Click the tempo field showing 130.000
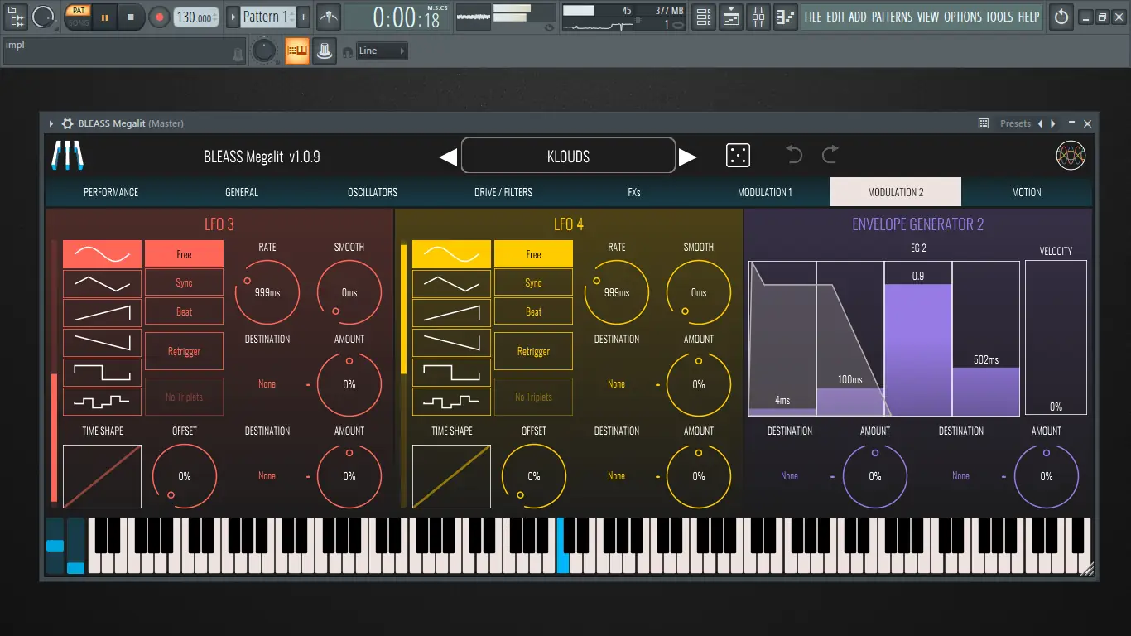The height and width of the screenshot is (636, 1131). coord(197,17)
